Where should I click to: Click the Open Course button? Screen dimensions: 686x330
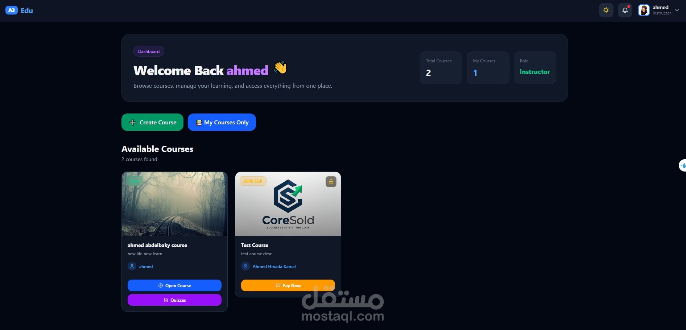point(174,285)
